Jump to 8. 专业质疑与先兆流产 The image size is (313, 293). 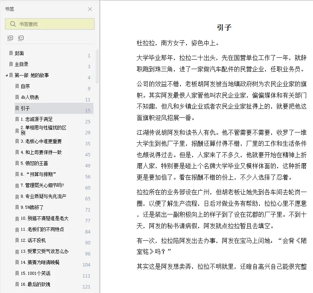(43, 196)
